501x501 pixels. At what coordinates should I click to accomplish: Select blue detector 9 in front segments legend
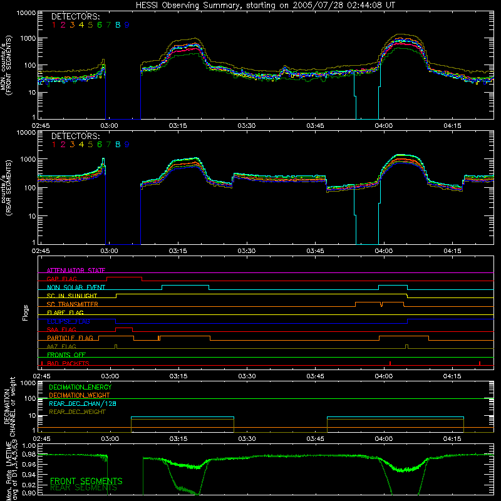pos(127,25)
